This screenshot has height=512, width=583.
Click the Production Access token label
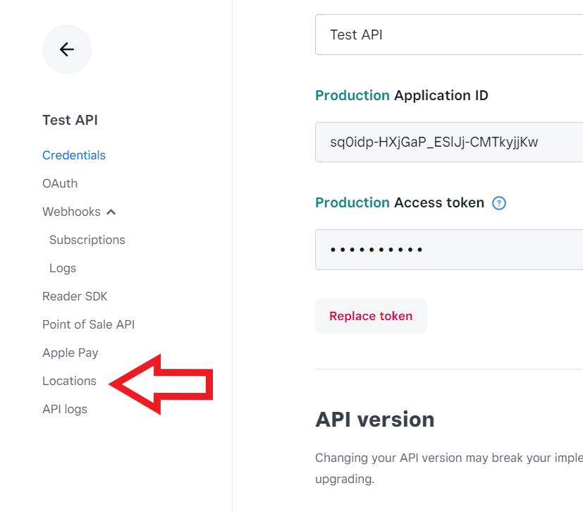click(x=400, y=202)
